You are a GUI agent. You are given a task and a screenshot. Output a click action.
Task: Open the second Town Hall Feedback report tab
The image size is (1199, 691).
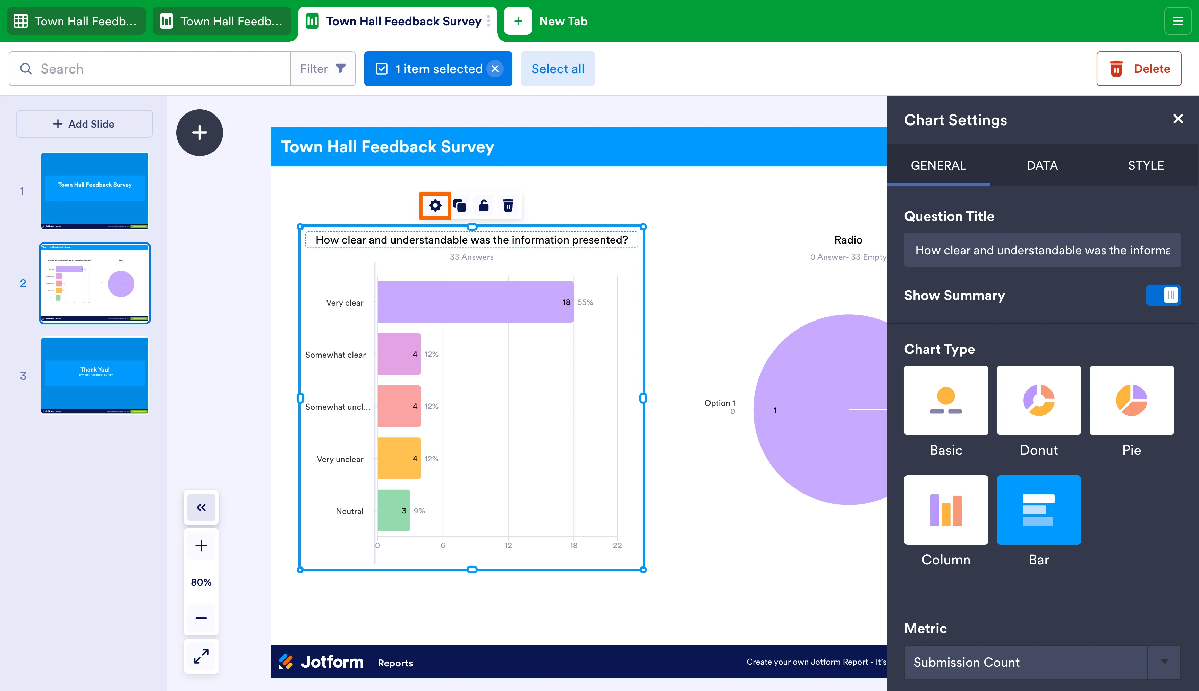coord(222,21)
